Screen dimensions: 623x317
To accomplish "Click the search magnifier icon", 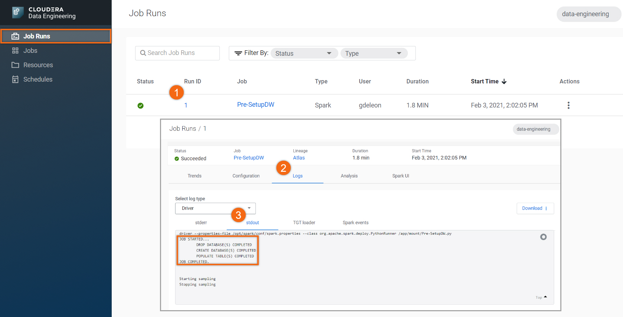I will pyautogui.click(x=143, y=53).
